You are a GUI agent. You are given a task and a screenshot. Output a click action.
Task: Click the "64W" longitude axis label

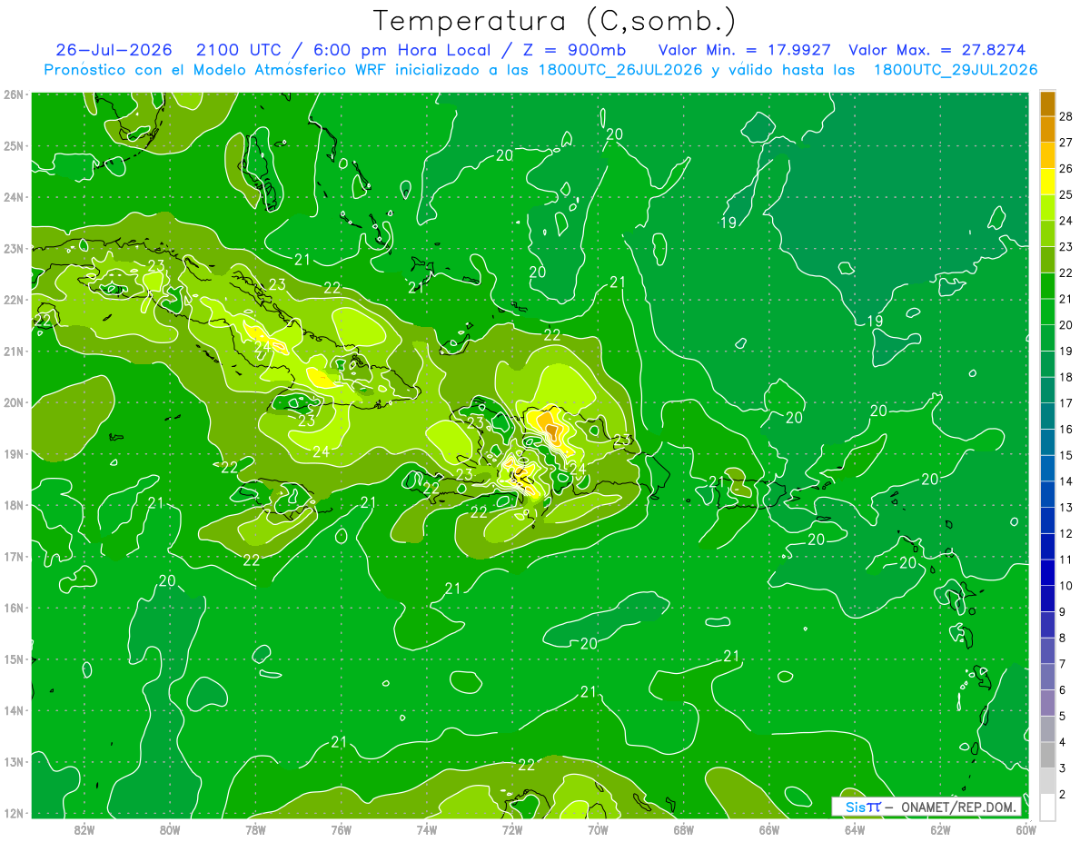pos(855,828)
